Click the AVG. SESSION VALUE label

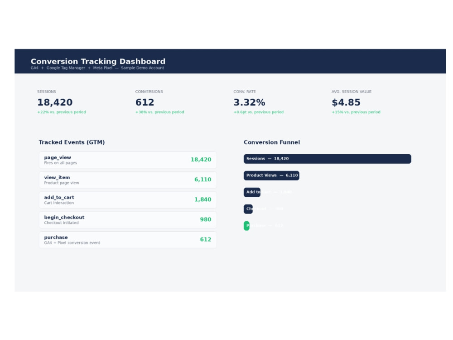tap(352, 92)
